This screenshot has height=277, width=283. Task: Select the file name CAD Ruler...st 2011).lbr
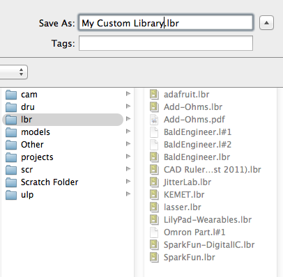coord(213,170)
